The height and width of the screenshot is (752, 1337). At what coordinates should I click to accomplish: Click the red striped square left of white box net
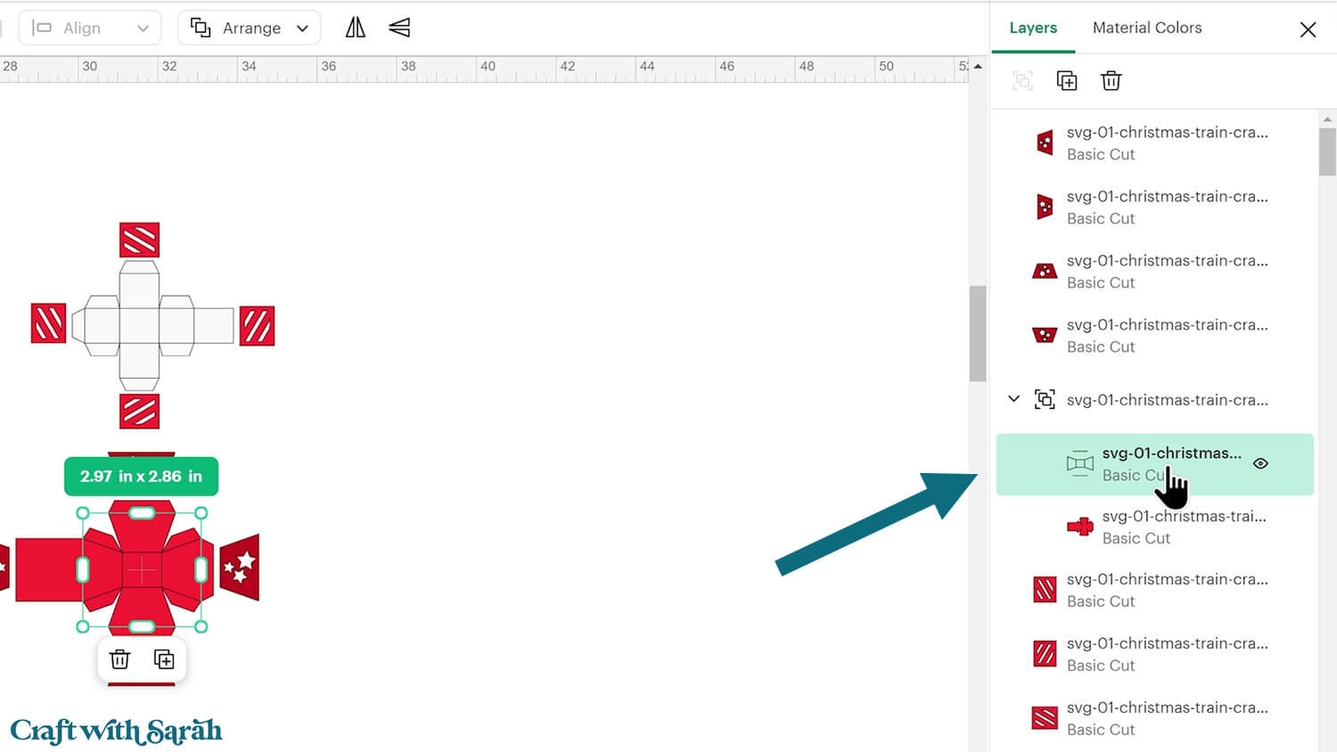[x=49, y=323]
